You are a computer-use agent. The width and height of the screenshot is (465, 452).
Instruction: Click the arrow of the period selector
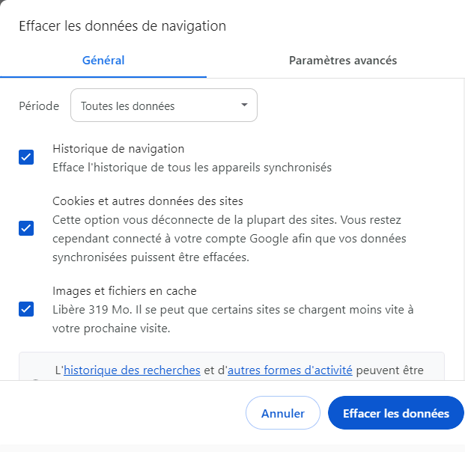pyautogui.click(x=244, y=106)
